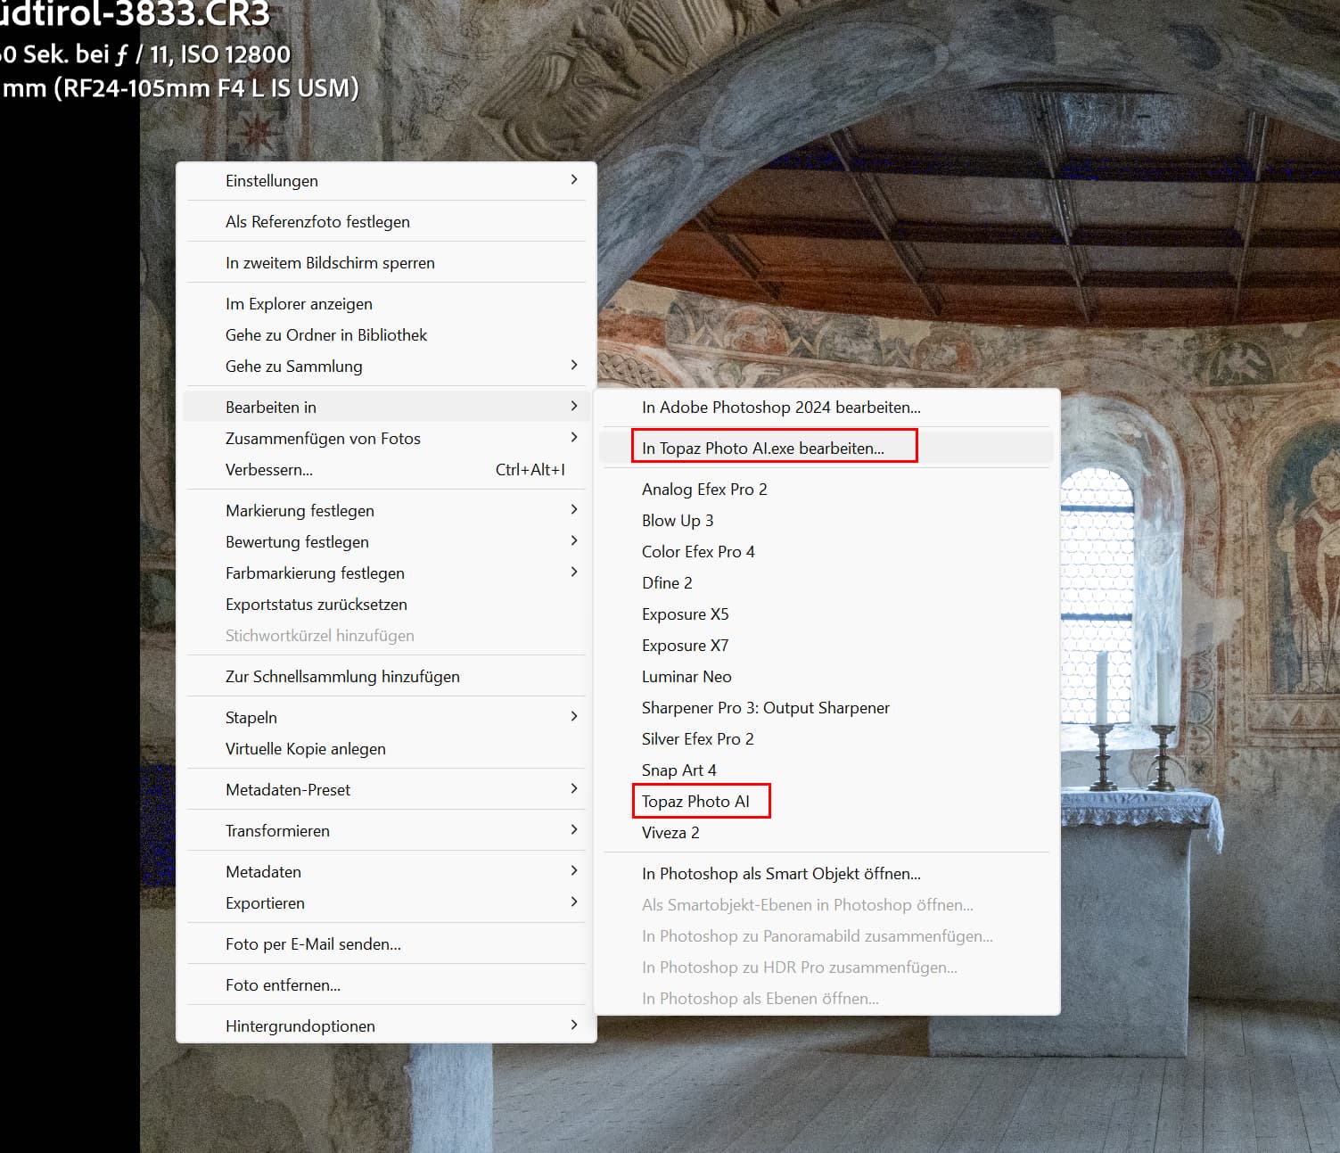The height and width of the screenshot is (1153, 1340).
Task: Choose In zweitem Bildschirm sperren
Action: coord(330,263)
